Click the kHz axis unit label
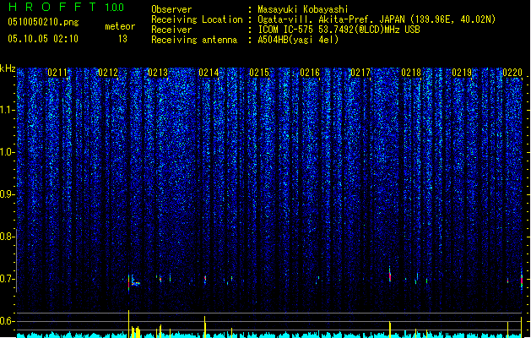531x338 pixels. (x=8, y=68)
